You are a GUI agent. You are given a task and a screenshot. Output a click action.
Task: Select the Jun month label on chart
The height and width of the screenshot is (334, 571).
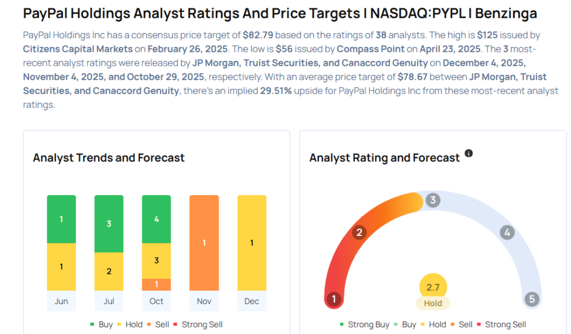(x=61, y=301)
